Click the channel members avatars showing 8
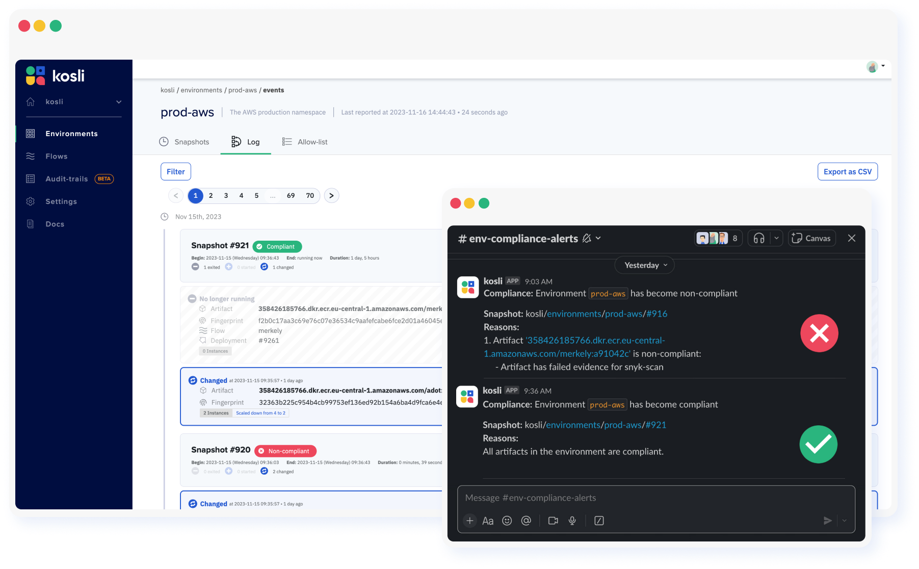This screenshot has width=919, height=569. click(718, 238)
